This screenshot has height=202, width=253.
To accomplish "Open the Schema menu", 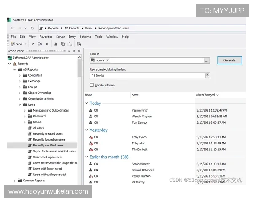I will (85, 37).
